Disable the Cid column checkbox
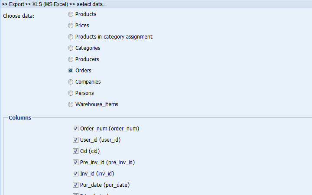Viewport: 312px width, 195px height. point(75,151)
